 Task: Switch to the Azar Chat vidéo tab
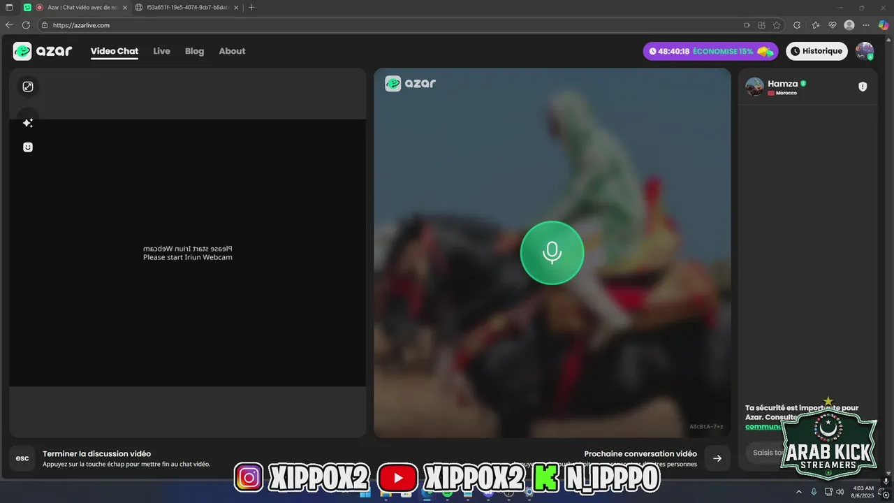(x=77, y=7)
